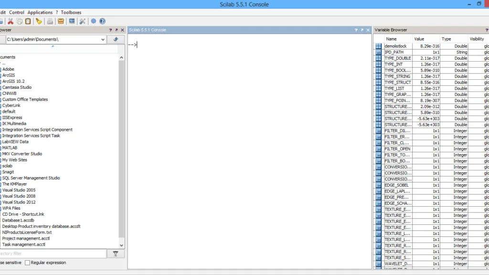The height and width of the screenshot is (275, 489).
Task: Select the EDGE_LAPL... variable row
Action: coord(432,191)
